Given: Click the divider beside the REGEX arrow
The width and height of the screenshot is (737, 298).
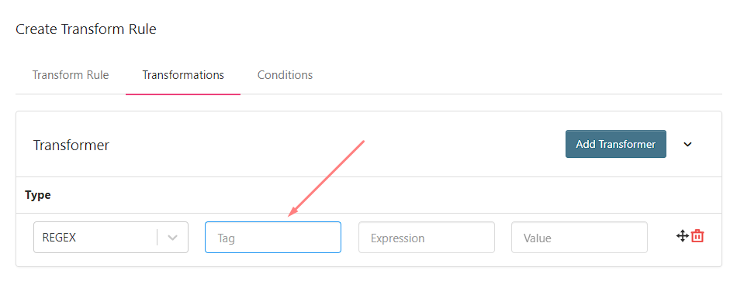Looking at the screenshot, I should 157,238.
